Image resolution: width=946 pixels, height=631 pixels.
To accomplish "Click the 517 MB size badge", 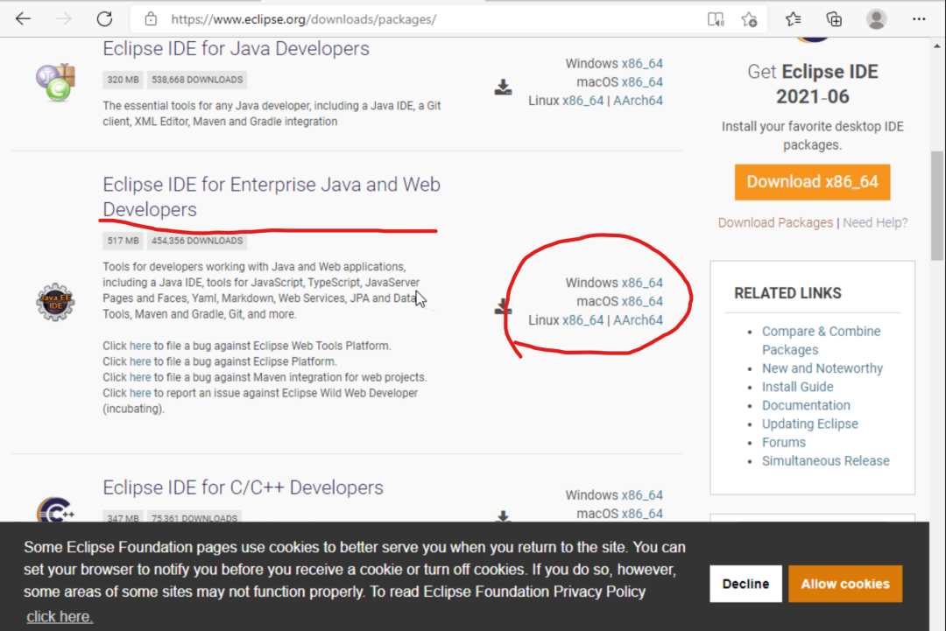I will 124,241.
